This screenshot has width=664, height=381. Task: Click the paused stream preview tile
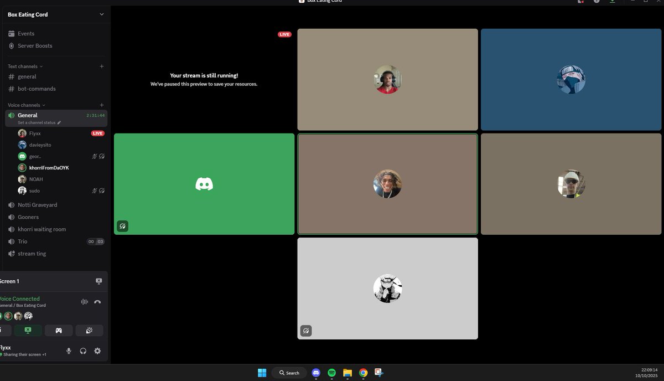pos(204,80)
